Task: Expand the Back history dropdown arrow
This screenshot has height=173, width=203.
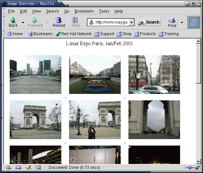Action: tap(23, 22)
